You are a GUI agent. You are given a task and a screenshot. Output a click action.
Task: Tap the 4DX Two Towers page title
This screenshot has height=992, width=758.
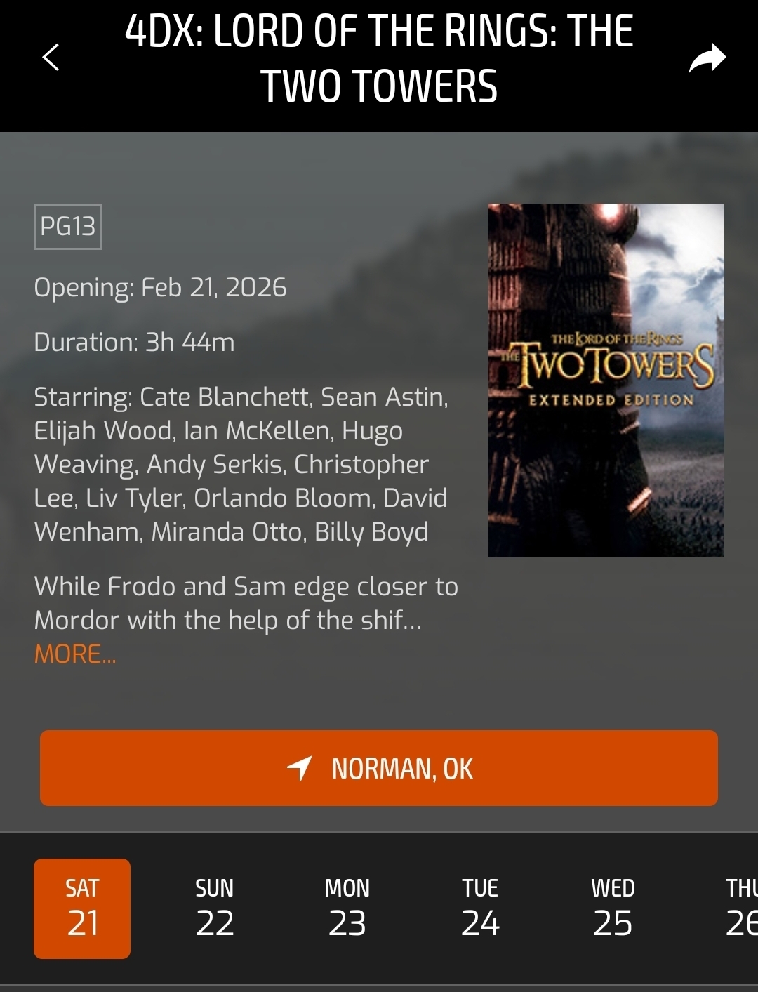pyautogui.click(x=379, y=58)
